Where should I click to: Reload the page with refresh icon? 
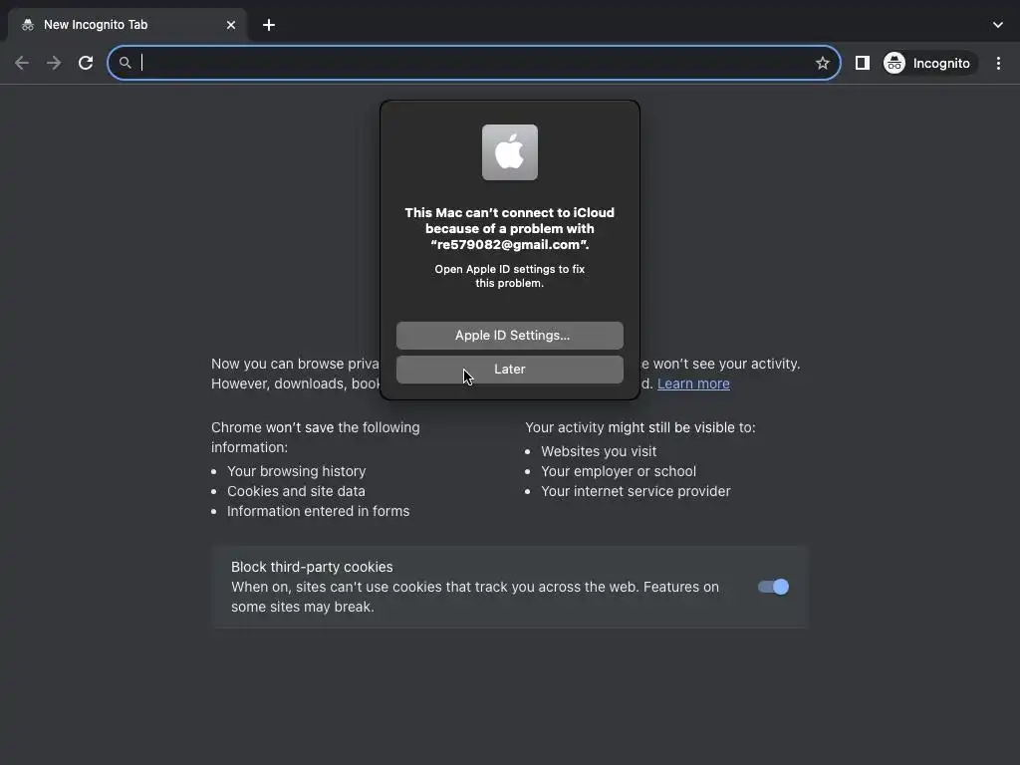tap(86, 63)
